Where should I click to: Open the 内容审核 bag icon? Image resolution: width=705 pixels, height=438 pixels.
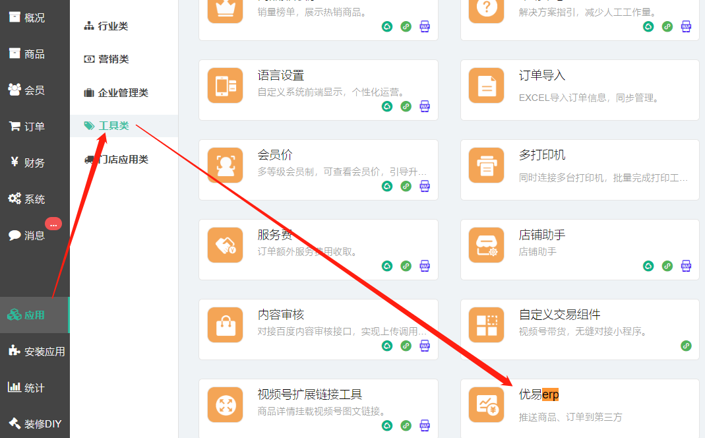pos(226,325)
